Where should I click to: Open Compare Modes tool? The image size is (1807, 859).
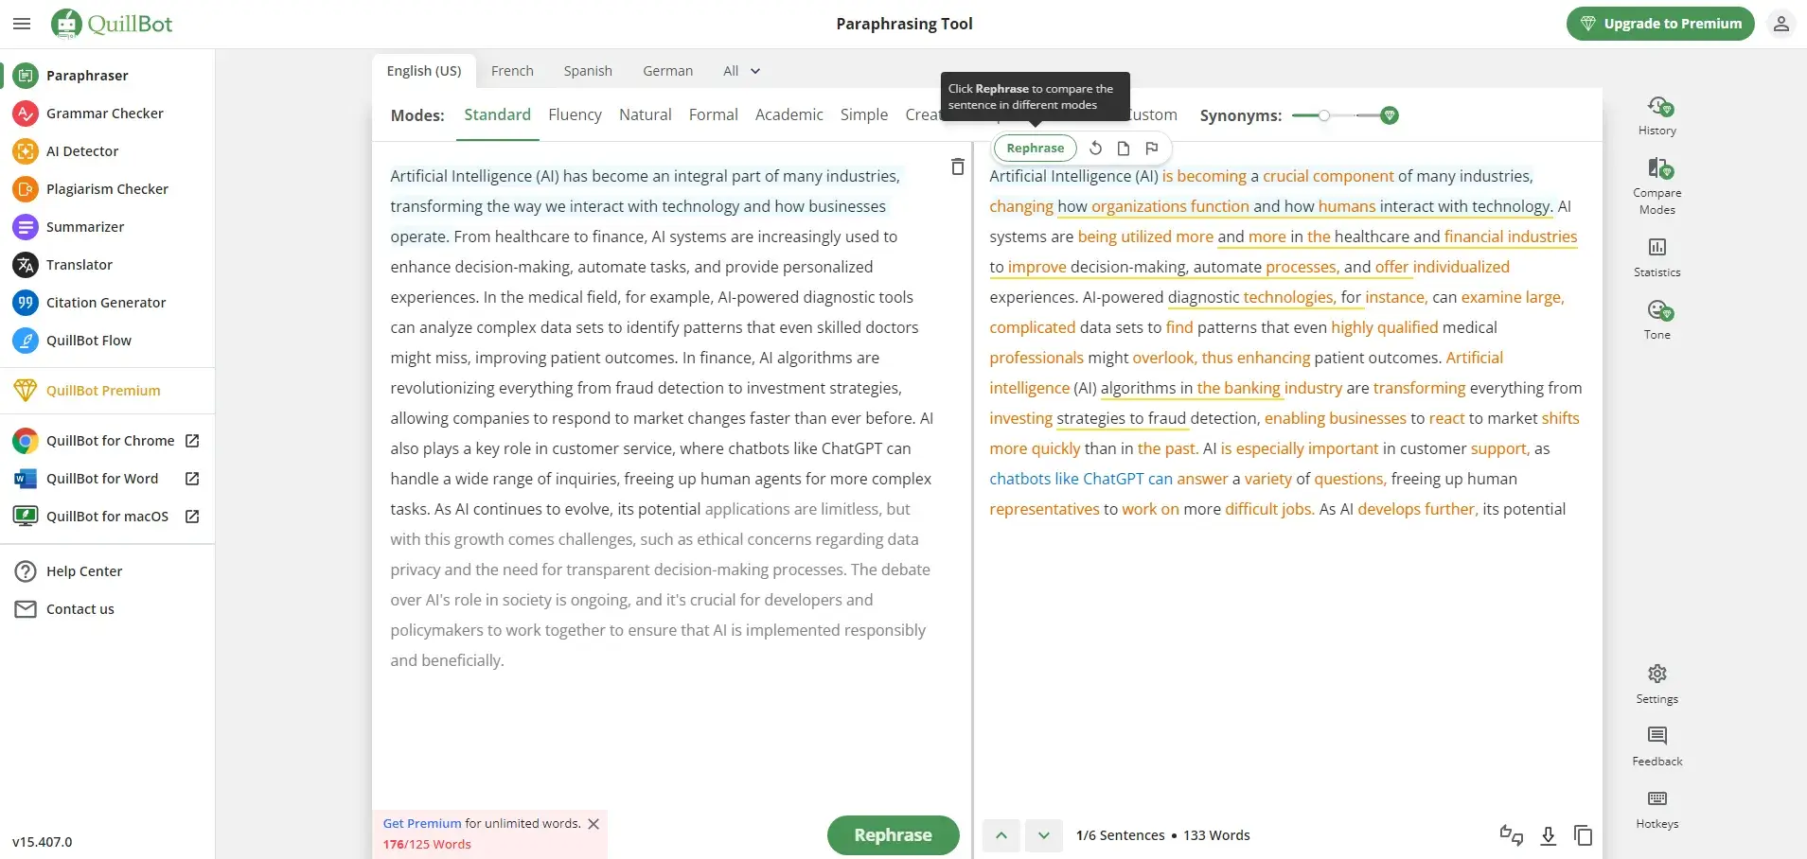coord(1656,185)
